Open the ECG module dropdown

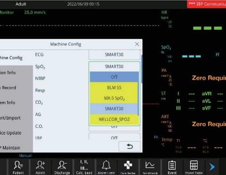(114, 54)
